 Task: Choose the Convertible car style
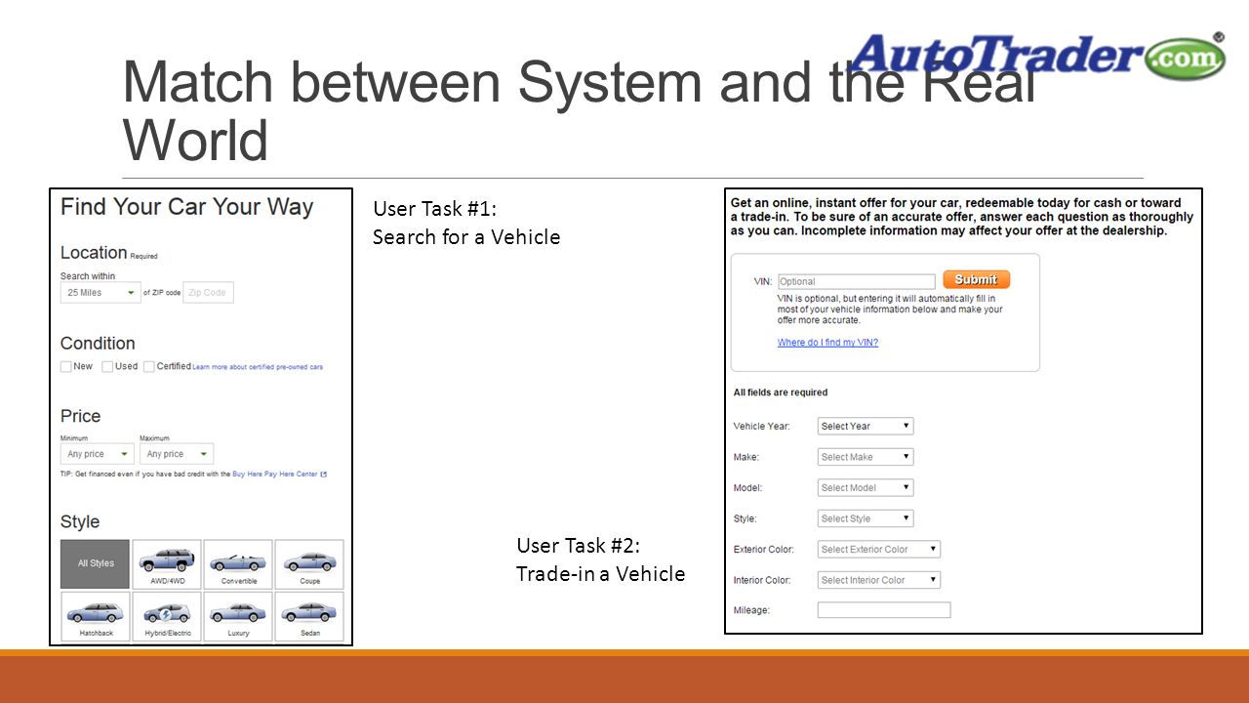pyautogui.click(x=238, y=564)
